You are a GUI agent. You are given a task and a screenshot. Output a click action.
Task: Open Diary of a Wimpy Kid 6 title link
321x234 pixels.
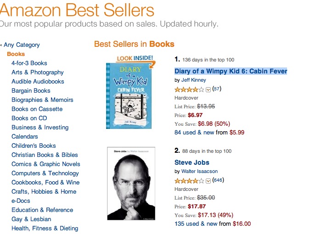(231, 71)
